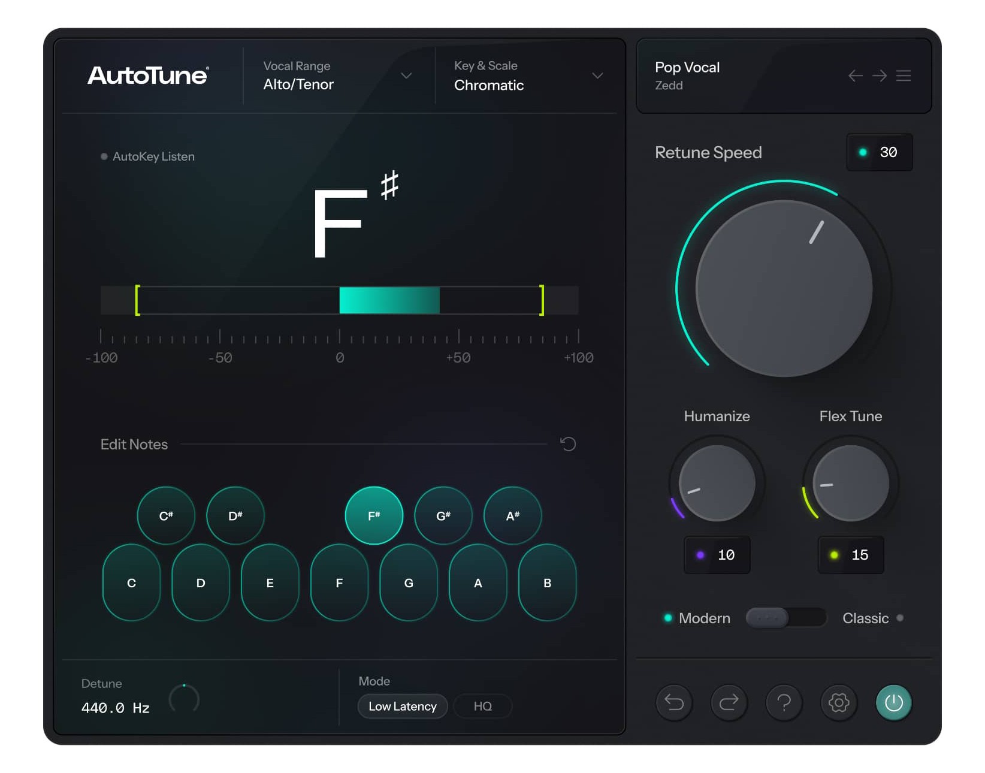The image size is (985, 773).
Task: Choose the Modern algorithm label
Action: pyautogui.click(x=704, y=618)
